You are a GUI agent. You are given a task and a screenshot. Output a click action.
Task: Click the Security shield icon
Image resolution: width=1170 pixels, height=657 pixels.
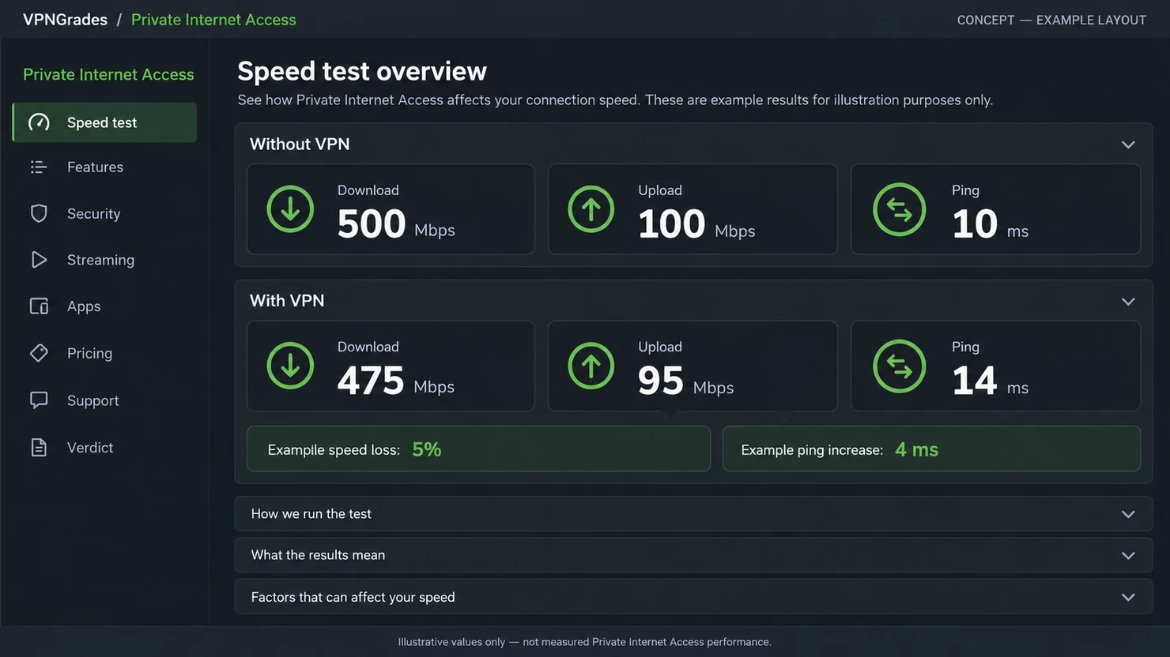coord(39,213)
